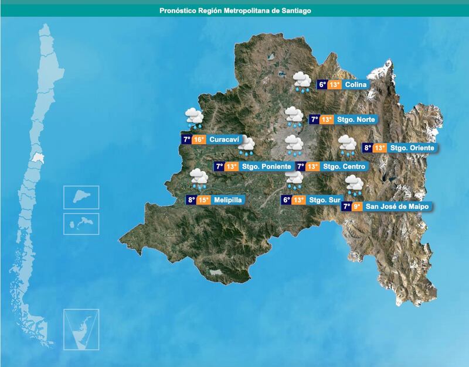Click the rain cloud icon above Curacaví
Image resolution: width=469 pixels, height=367 pixels.
pyautogui.click(x=194, y=118)
